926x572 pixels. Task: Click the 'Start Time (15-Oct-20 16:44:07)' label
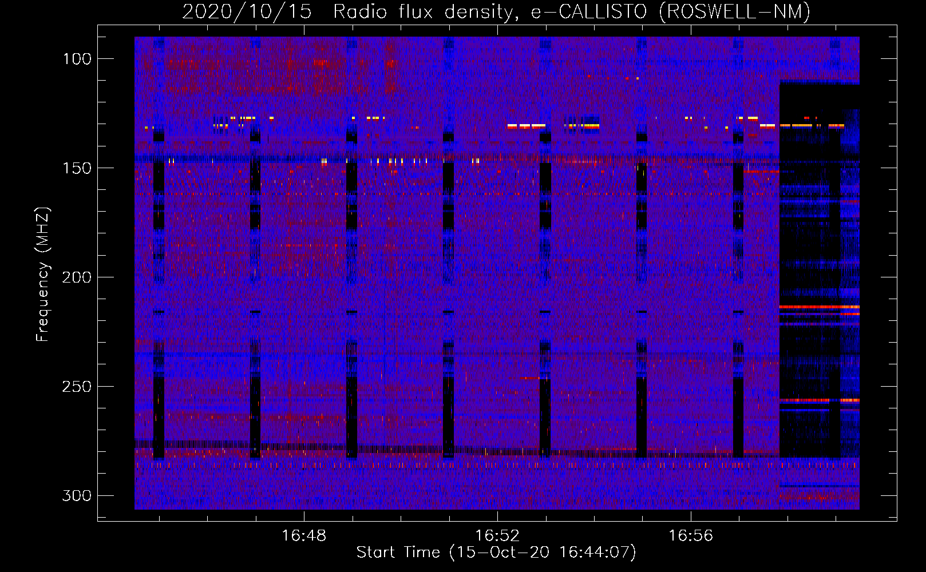click(x=496, y=553)
